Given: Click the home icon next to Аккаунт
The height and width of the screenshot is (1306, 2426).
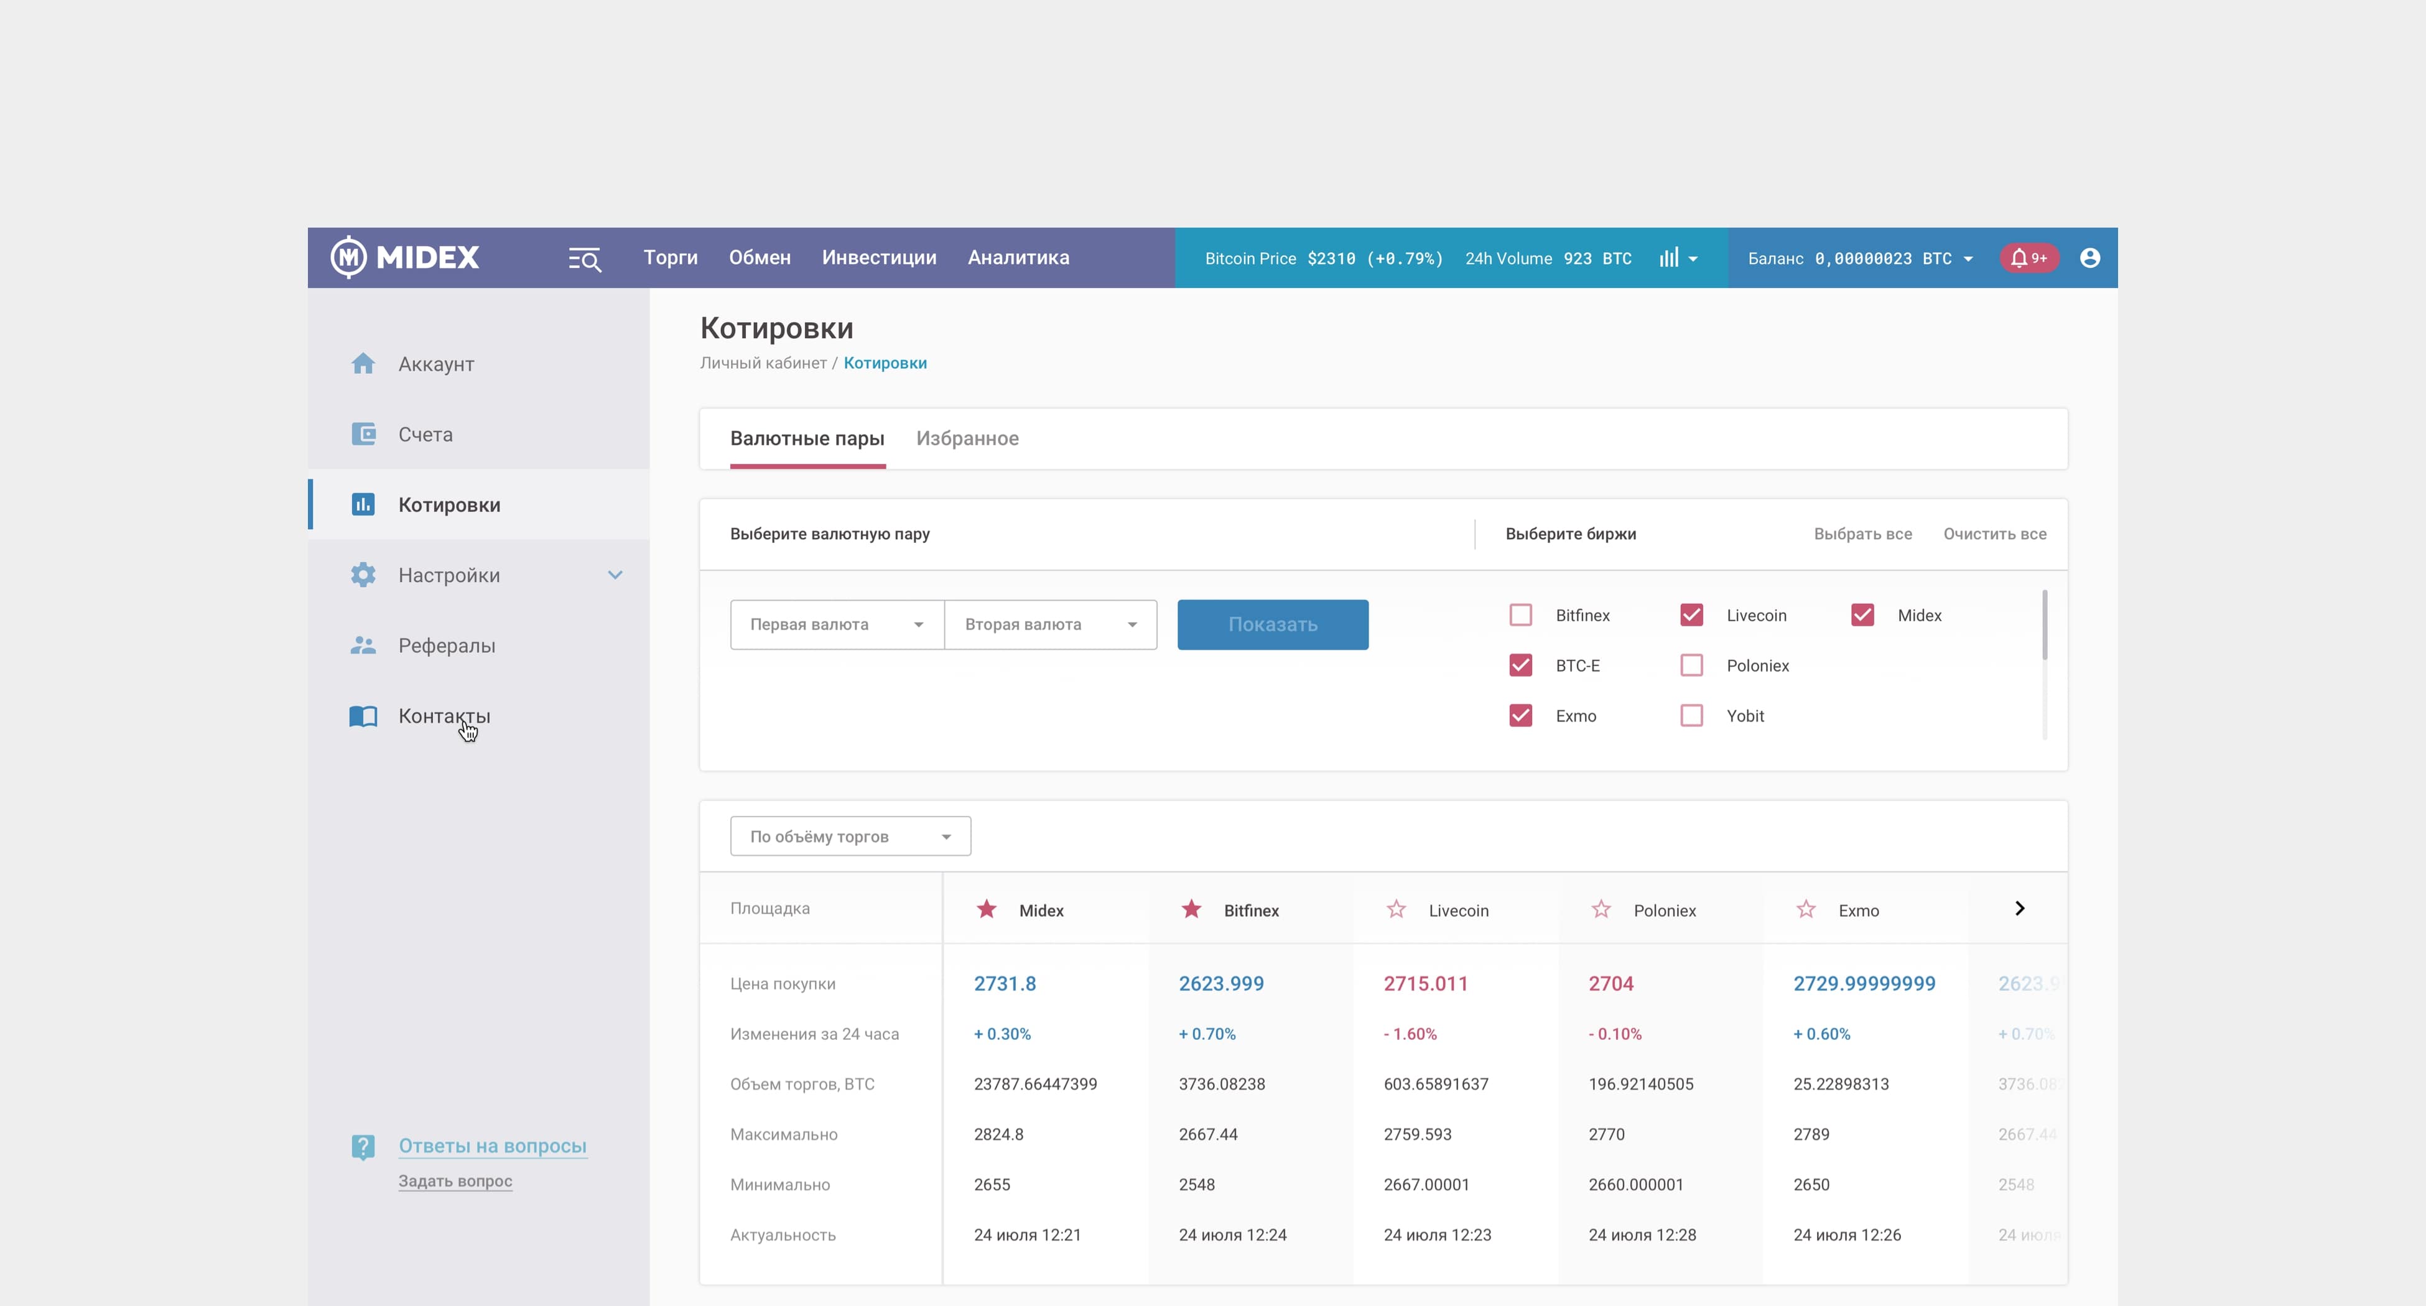Looking at the screenshot, I should 363,363.
